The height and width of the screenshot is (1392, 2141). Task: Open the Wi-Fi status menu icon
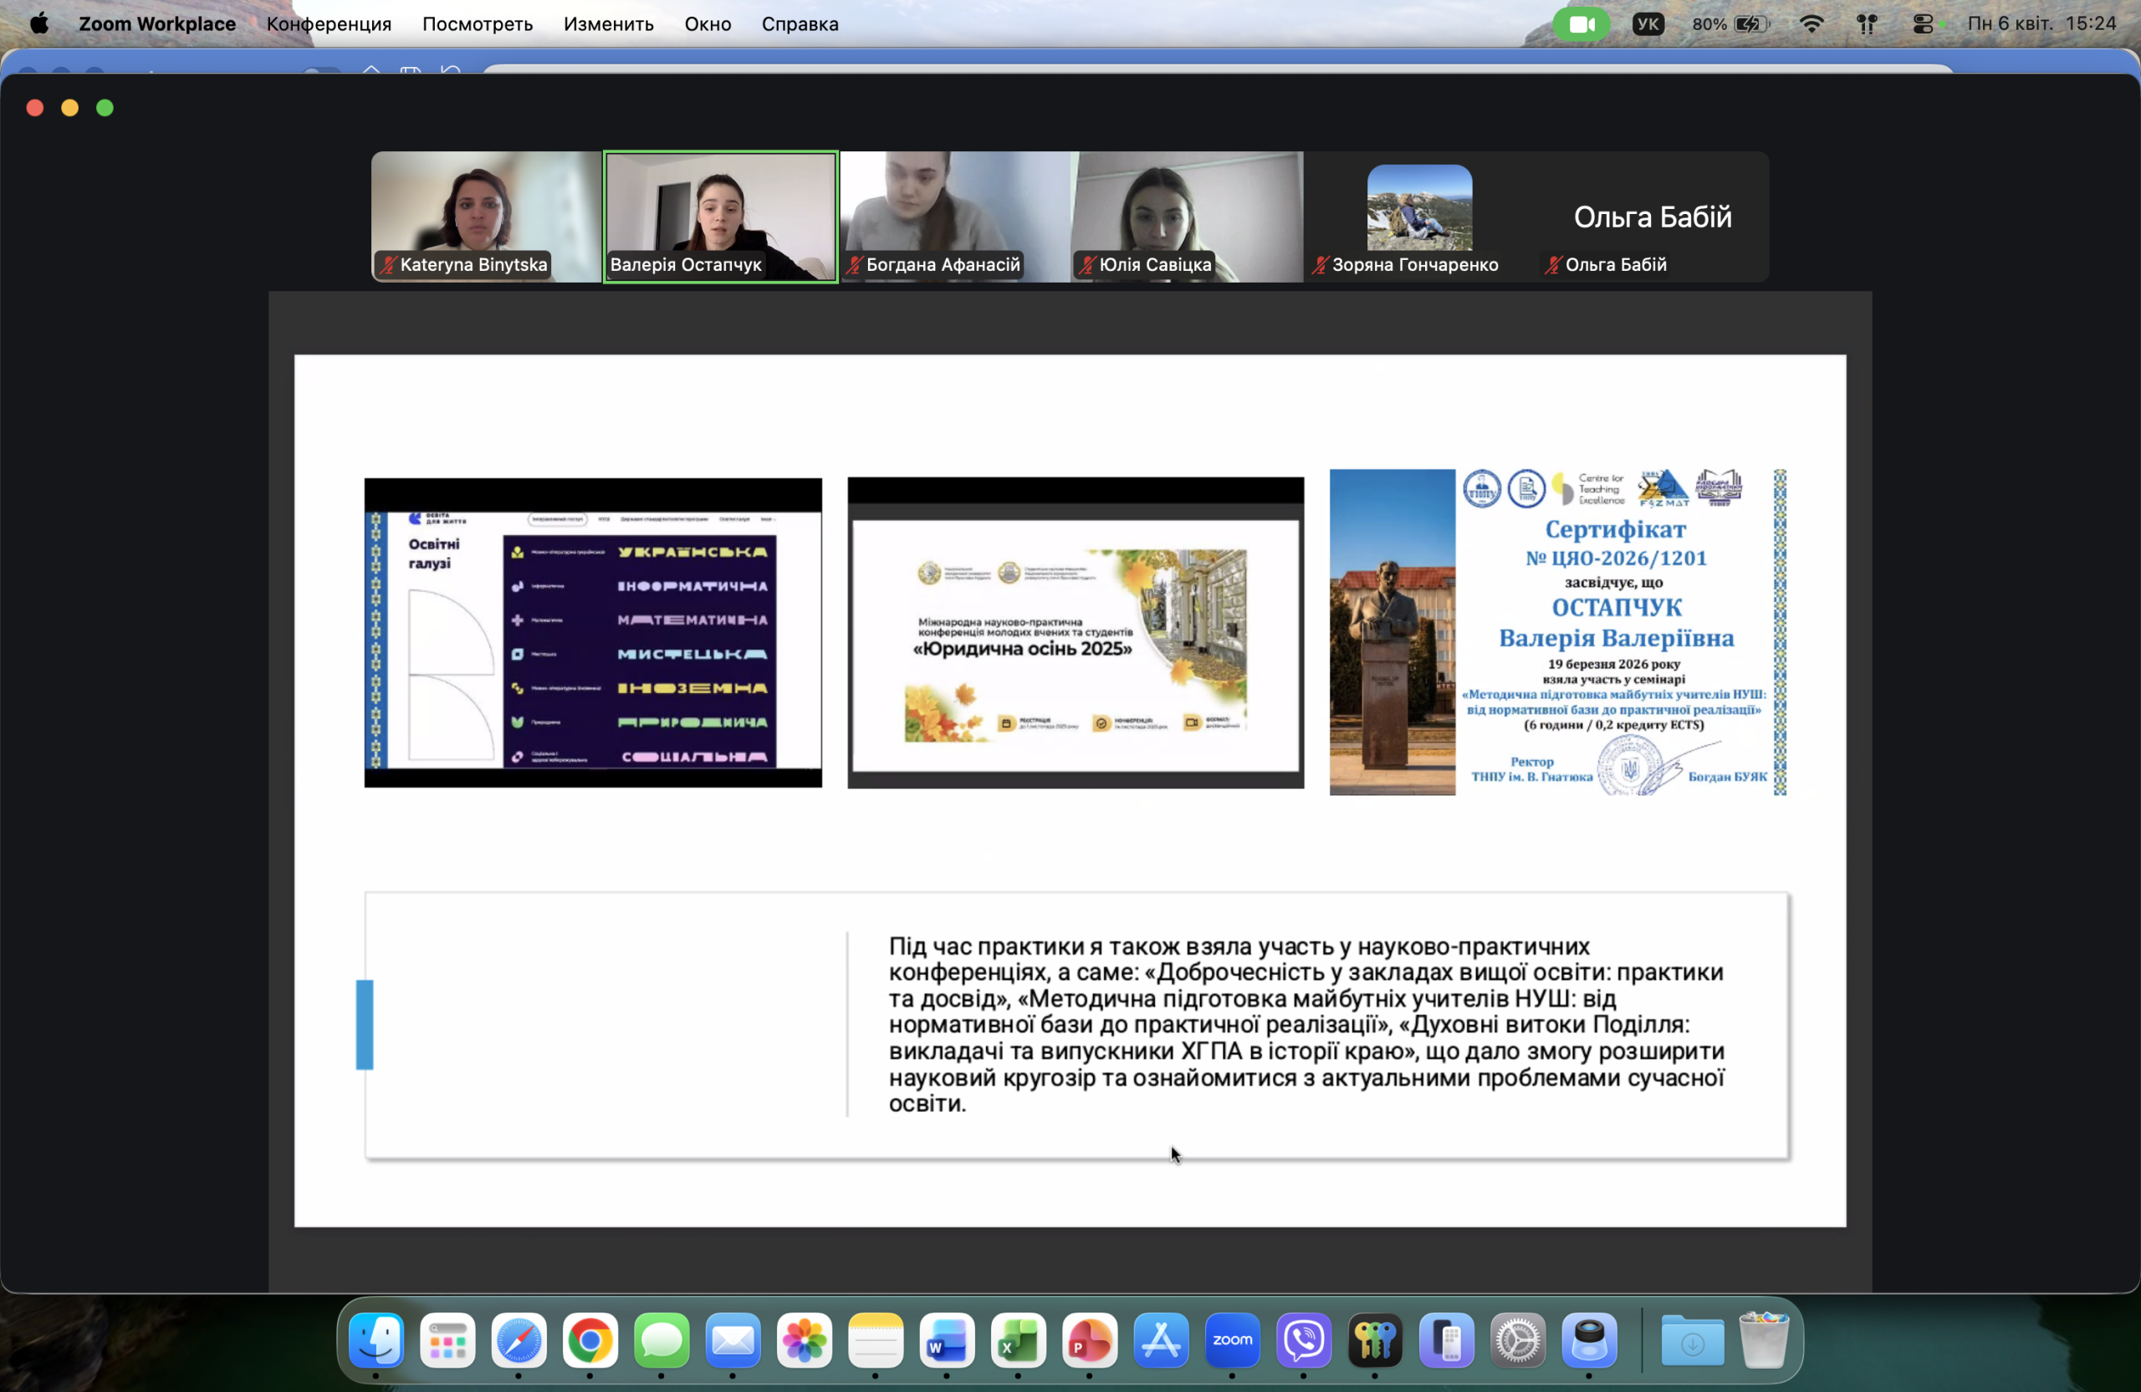click(x=1811, y=24)
